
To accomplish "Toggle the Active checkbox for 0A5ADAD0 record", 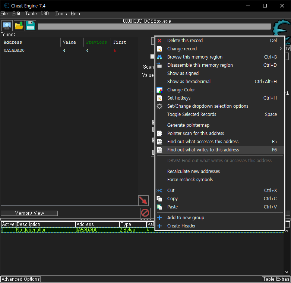I will coord(5,230).
